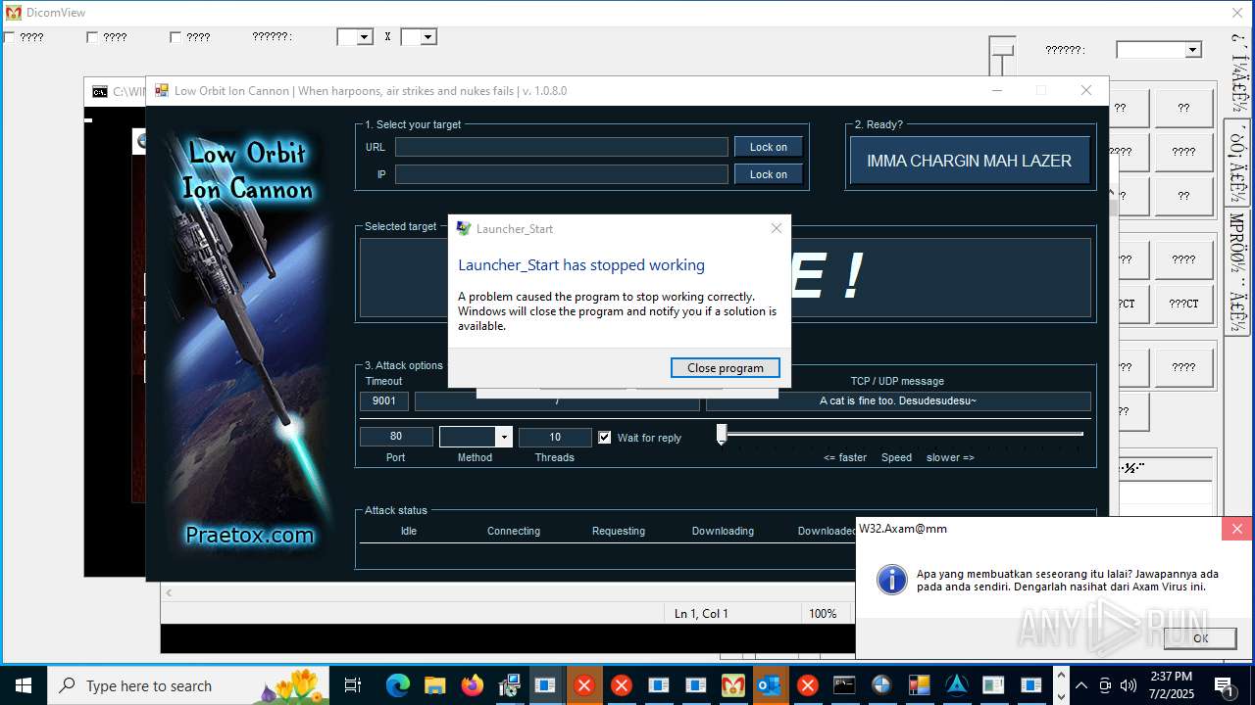The width and height of the screenshot is (1255, 705).
Task: Click the Close program button
Action: 726,367
